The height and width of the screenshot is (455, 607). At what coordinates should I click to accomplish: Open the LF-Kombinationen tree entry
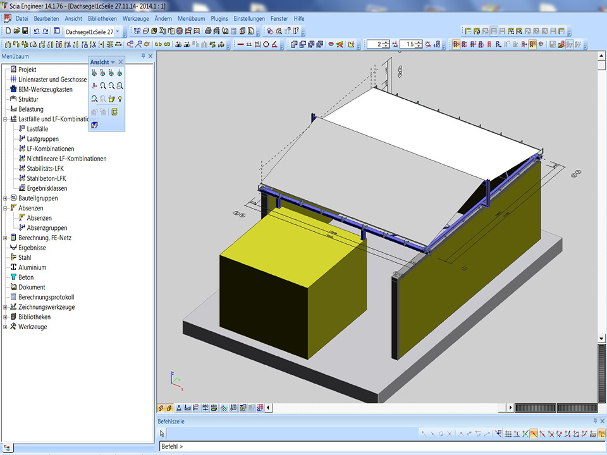pos(50,149)
